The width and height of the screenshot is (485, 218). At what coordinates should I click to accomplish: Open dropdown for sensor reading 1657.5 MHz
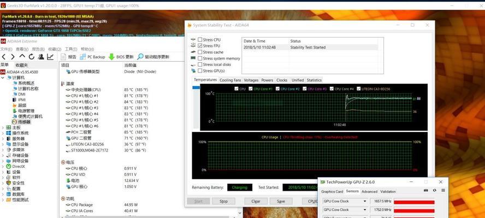[x=365, y=201]
